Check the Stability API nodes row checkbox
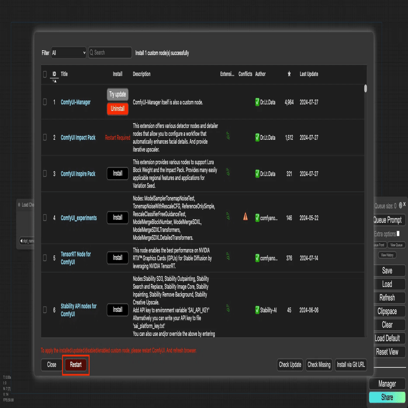The image size is (408, 408). click(45, 310)
